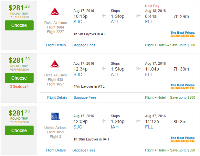Click the $281.20 price of first flight
Screen dimensions: 200x156
click(x=19, y=8)
